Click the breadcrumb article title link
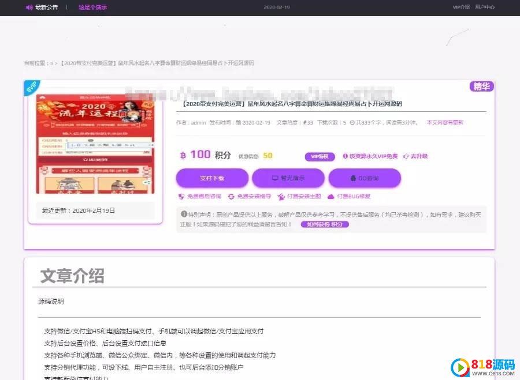This screenshot has width=520, height=380. pos(157,63)
